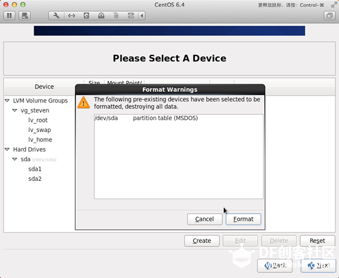Open the wrench settings icon
The width and height of the screenshot is (339, 278).
(x=56, y=16)
